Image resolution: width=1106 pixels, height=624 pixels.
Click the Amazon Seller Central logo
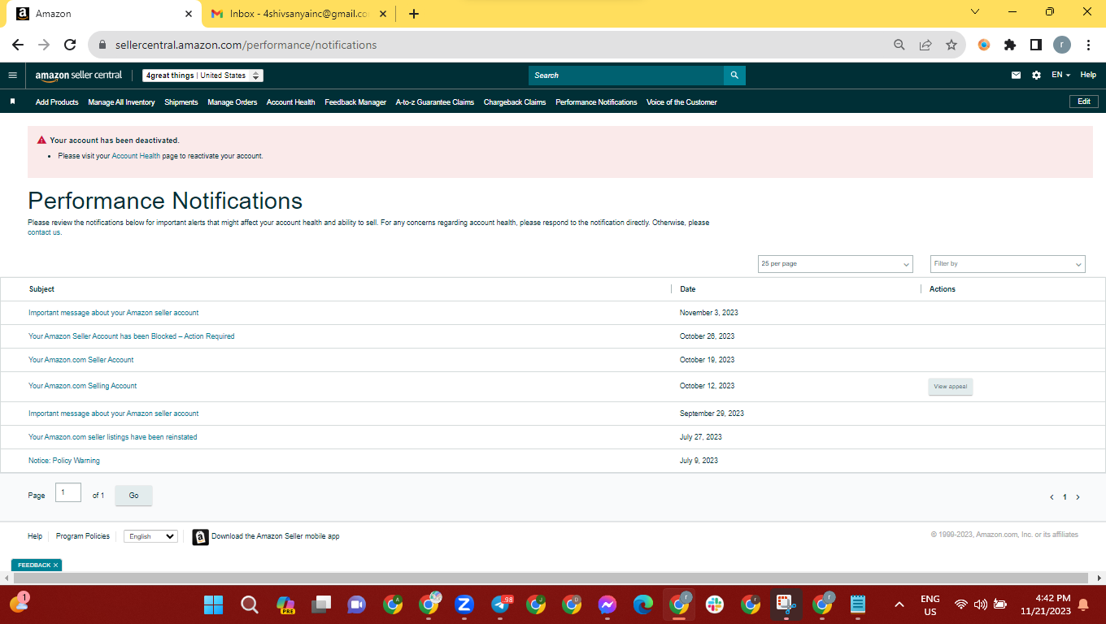[x=79, y=76]
